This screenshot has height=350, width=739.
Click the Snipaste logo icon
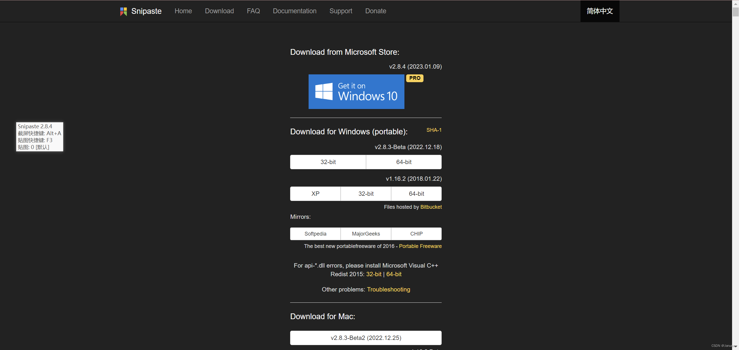(124, 11)
